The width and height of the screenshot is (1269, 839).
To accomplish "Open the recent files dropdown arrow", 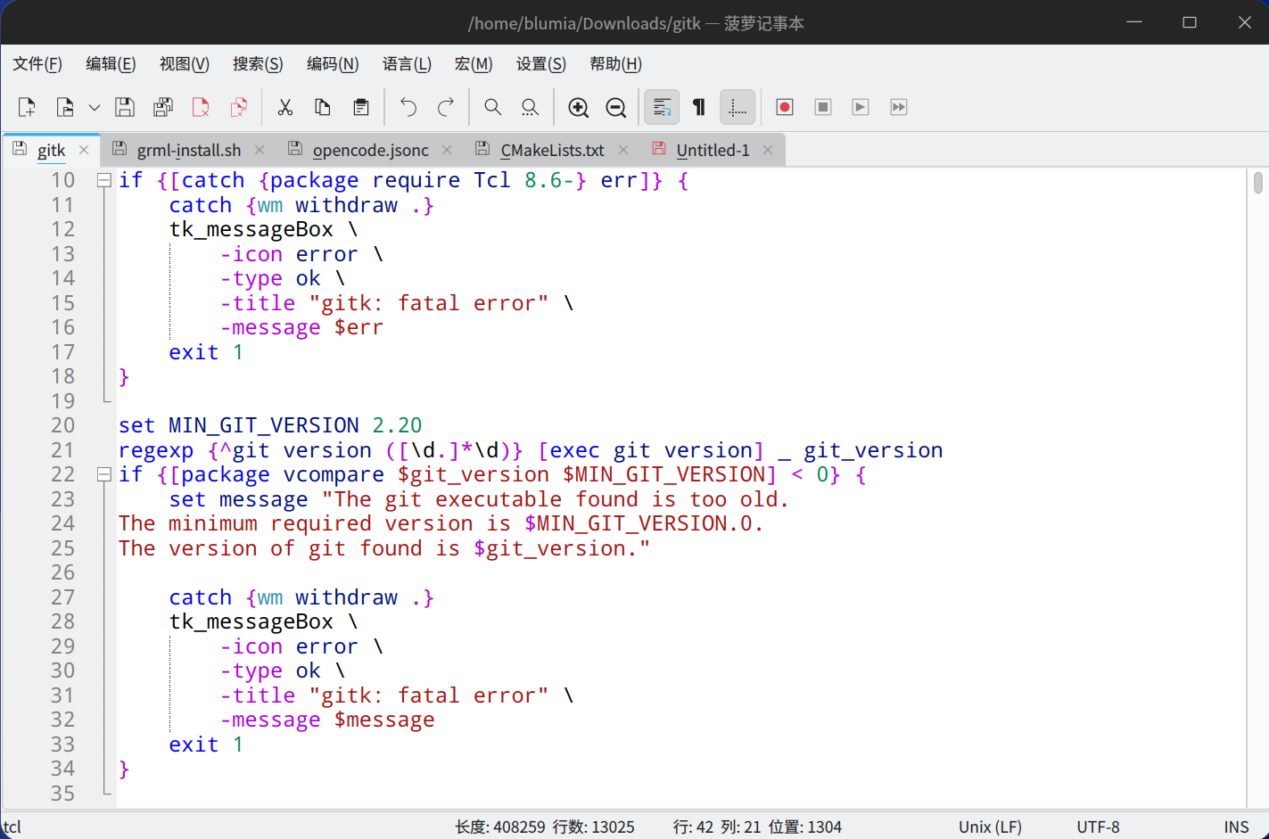I will (x=94, y=108).
